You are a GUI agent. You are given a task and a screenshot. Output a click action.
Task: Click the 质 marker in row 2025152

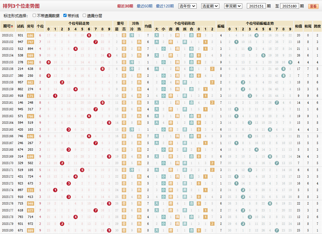(x=185, y=42)
